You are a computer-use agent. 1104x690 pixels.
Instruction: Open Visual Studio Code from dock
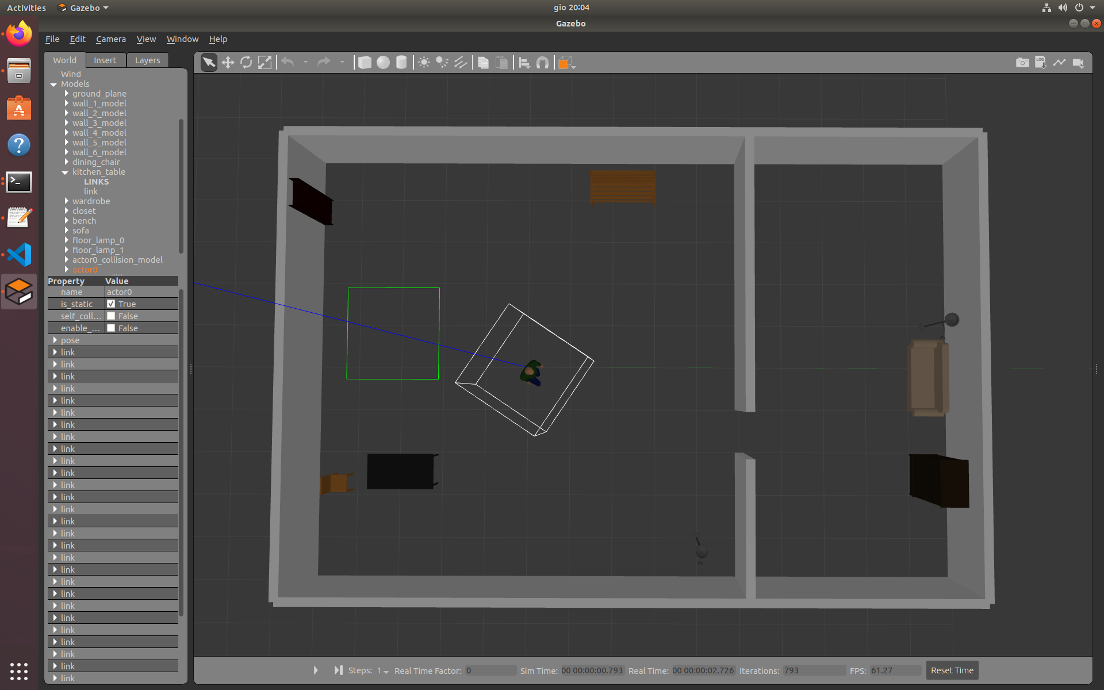click(19, 255)
